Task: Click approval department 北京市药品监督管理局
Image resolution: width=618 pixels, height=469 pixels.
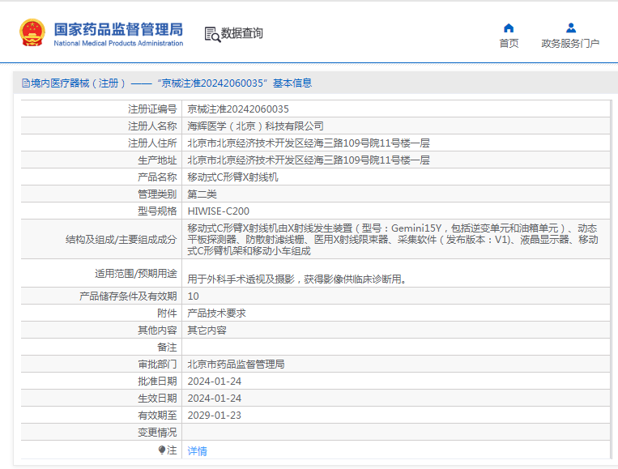Action: (236, 365)
